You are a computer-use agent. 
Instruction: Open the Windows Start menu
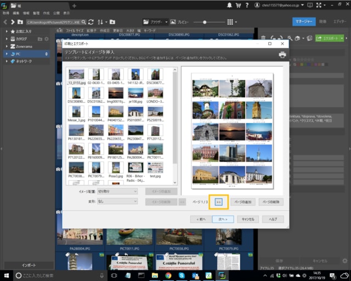[7, 275]
